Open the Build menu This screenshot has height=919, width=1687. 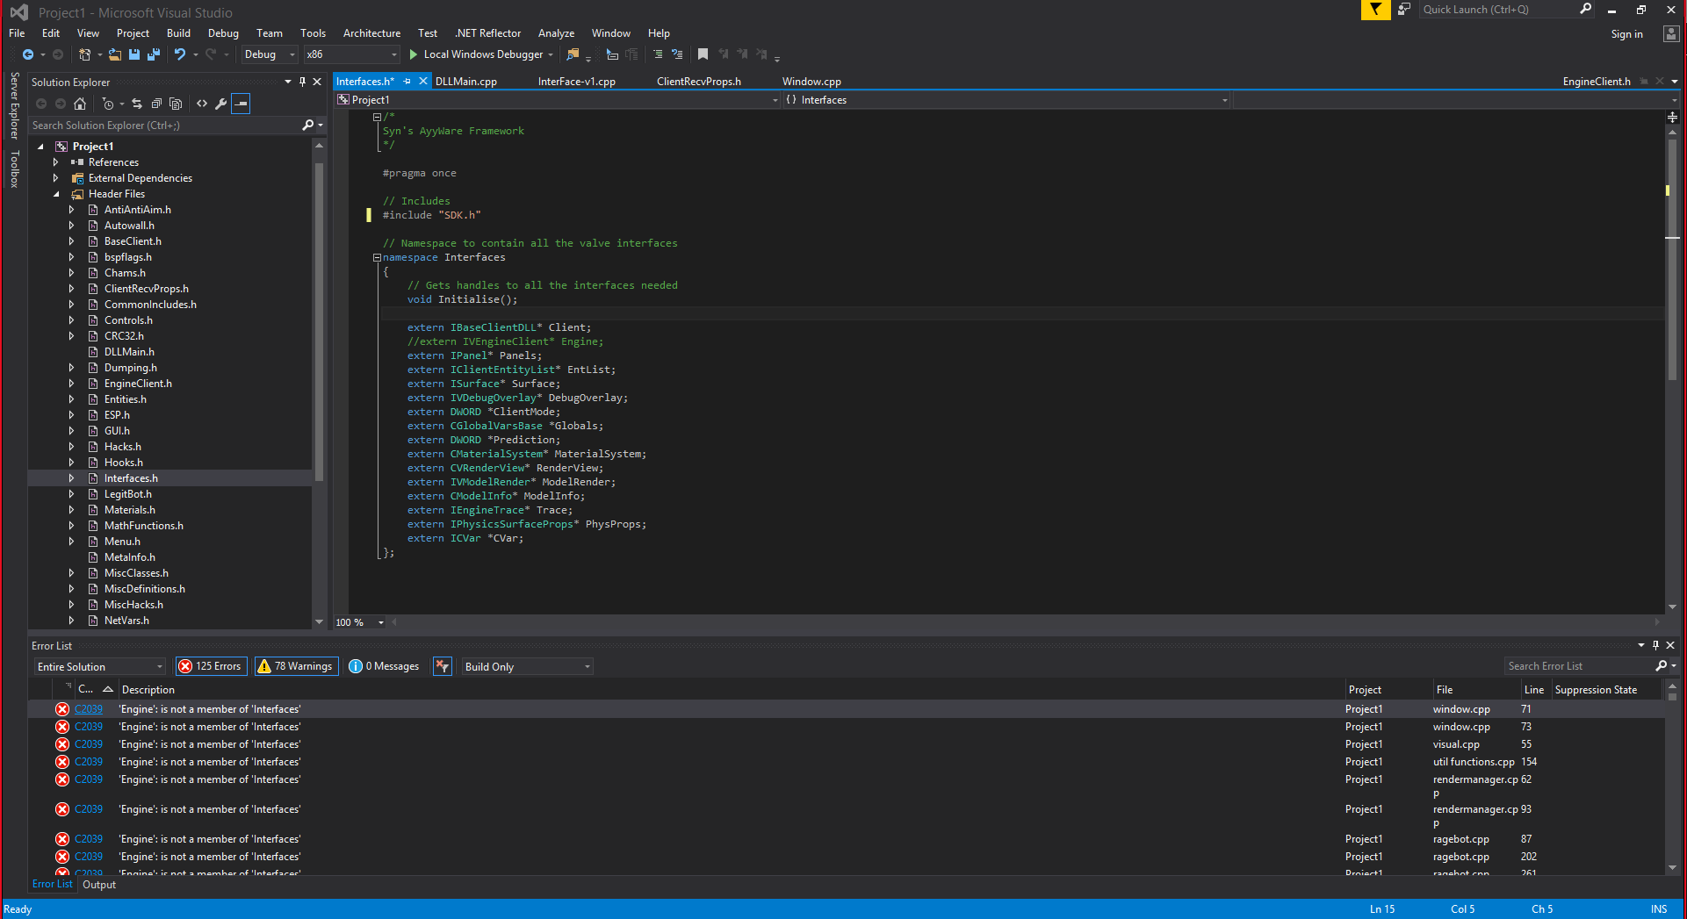click(178, 33)
